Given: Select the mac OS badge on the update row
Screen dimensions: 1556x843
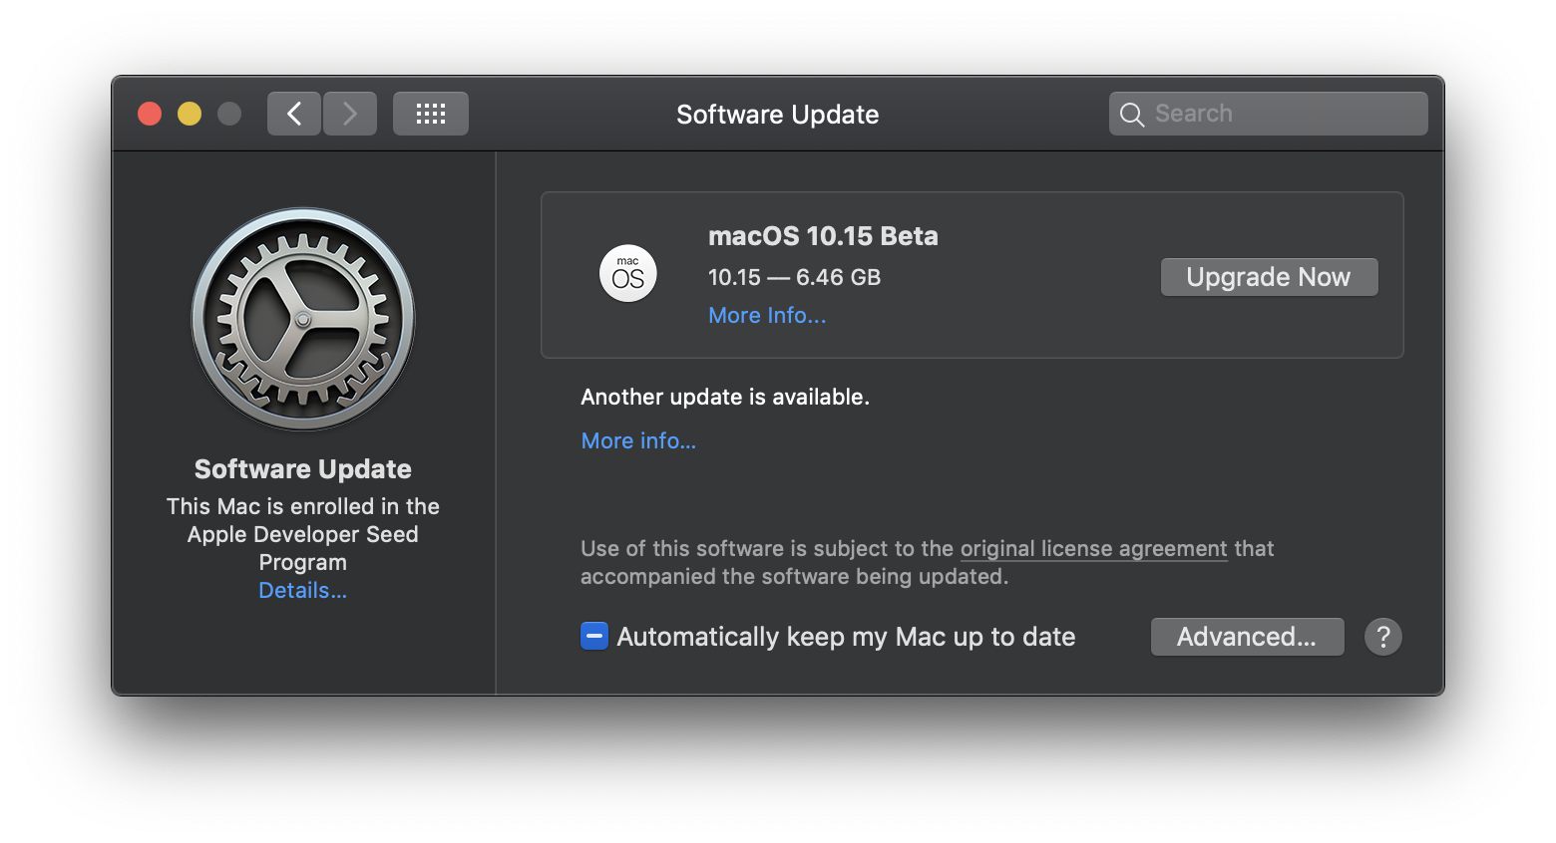Looking at the screenshot, I should pos(627,273).
